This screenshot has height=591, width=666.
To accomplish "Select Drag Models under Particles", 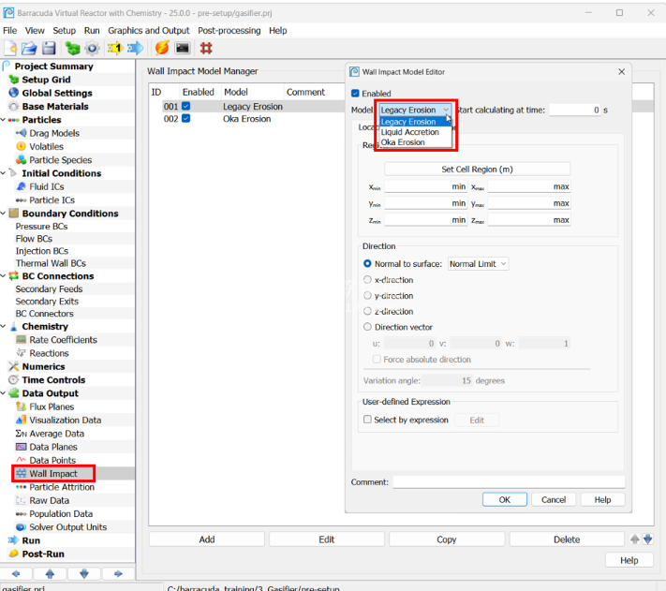I will point(54,133).
